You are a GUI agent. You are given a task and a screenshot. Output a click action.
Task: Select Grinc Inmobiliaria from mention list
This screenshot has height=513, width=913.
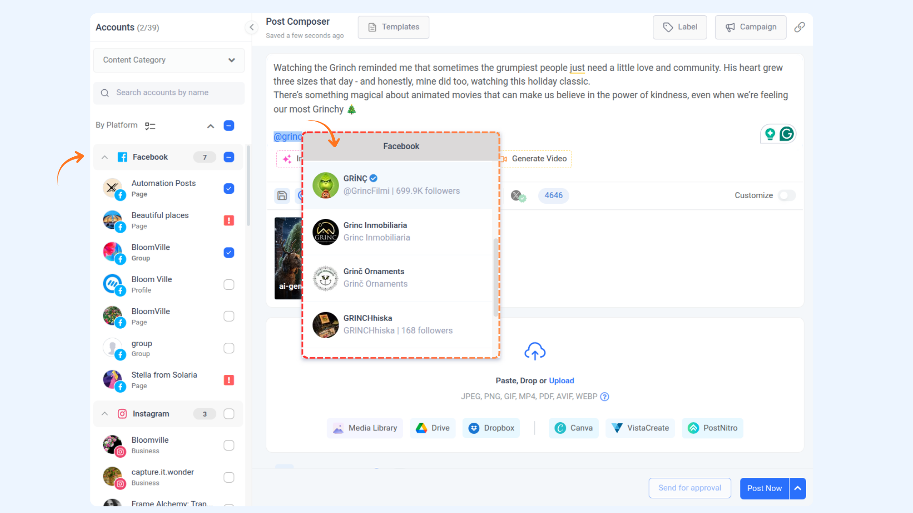398,231
